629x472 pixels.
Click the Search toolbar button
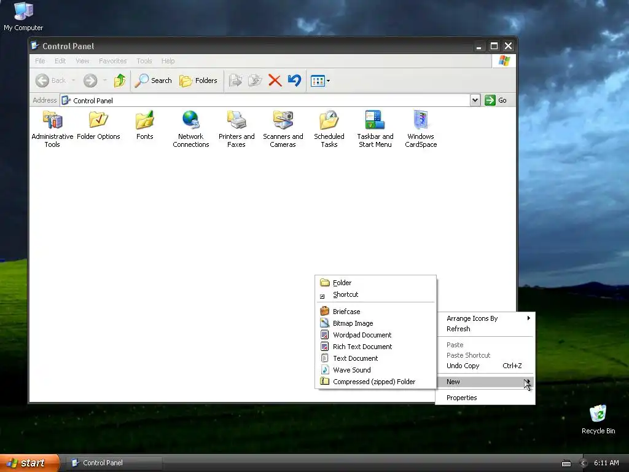click(x=153, y=81)
